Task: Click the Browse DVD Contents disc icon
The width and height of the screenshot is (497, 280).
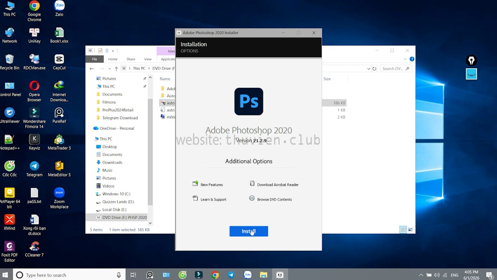Action: coord(252,198)
